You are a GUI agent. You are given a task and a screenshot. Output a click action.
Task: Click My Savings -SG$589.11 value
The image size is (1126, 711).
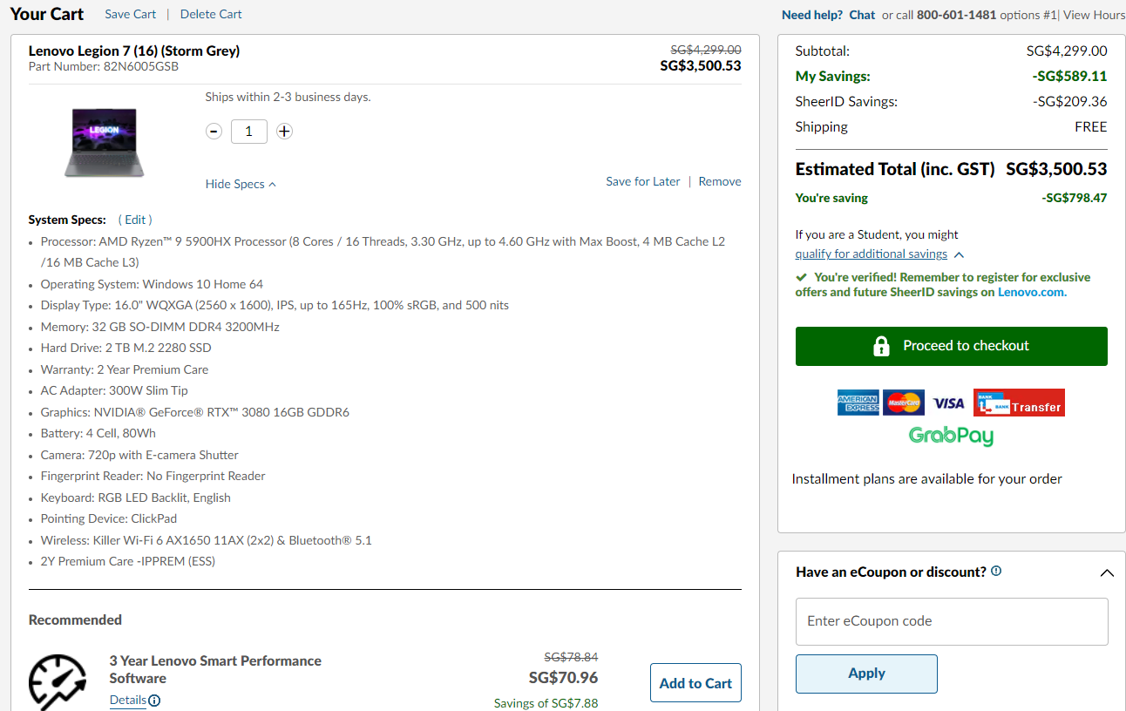click(1070, 76)
